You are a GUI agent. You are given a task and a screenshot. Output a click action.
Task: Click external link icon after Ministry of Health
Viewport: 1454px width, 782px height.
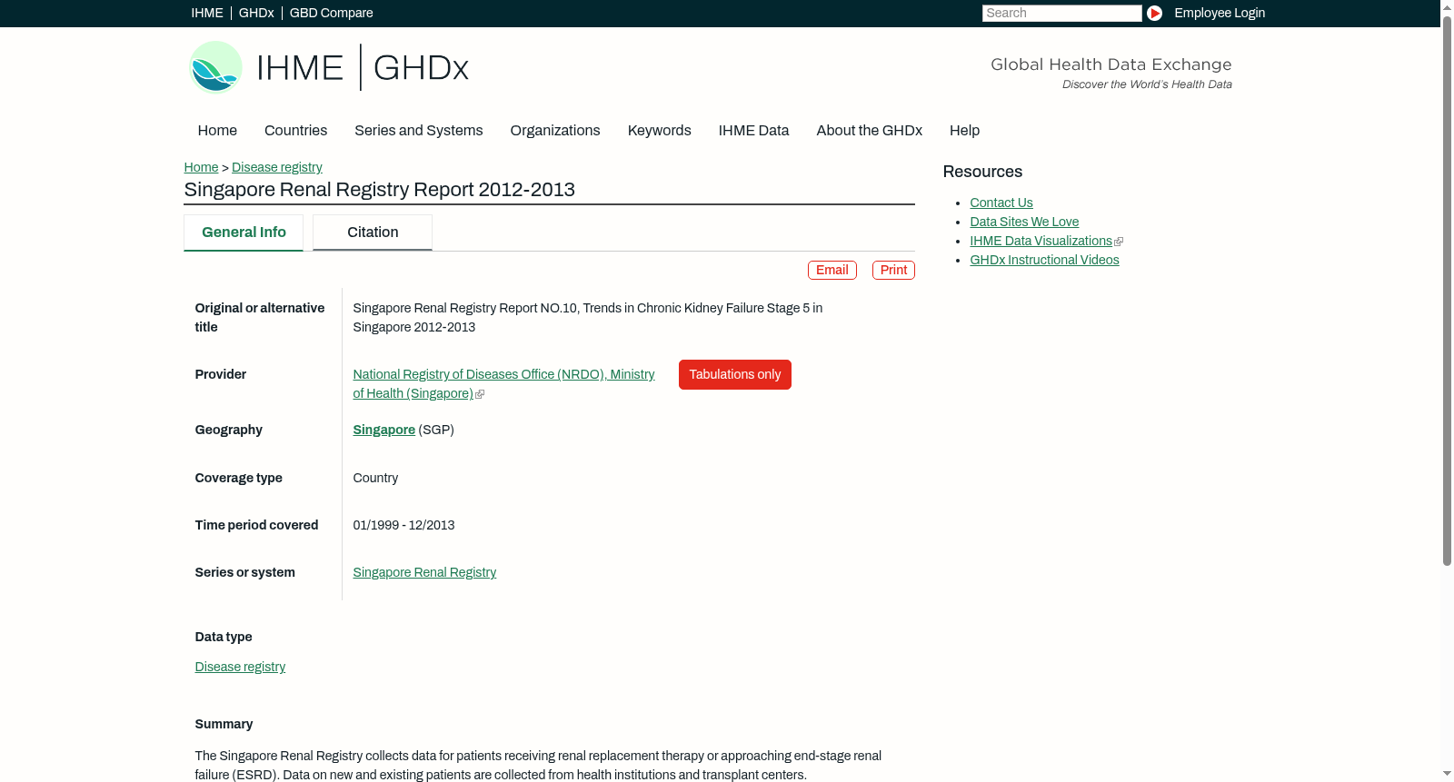pyautogui.click(x=480, y=394)
